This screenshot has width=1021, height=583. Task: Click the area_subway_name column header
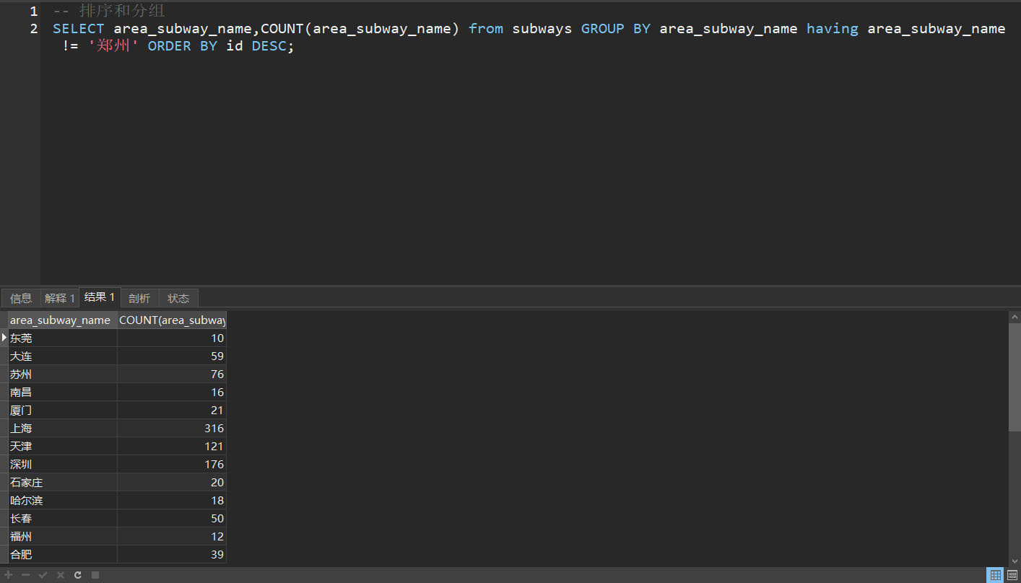(x=63, y=320)
